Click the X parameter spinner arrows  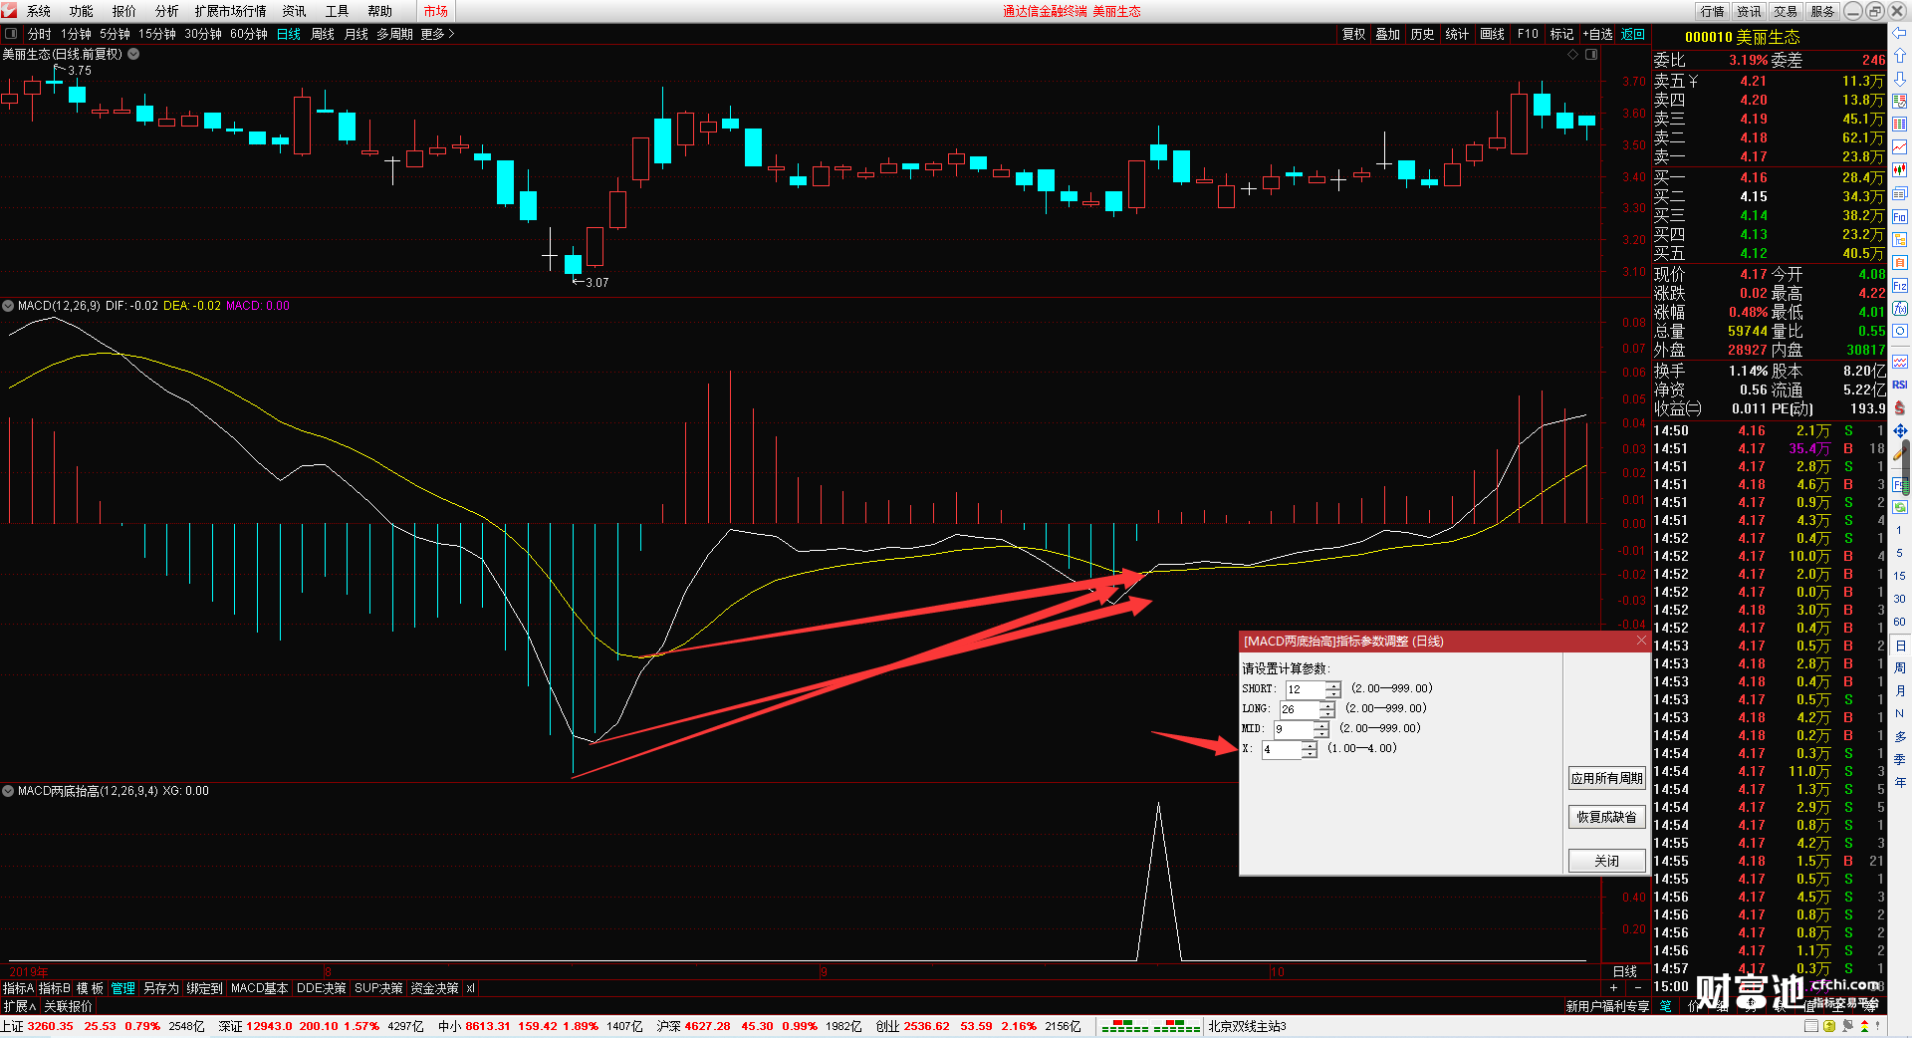1310,749
